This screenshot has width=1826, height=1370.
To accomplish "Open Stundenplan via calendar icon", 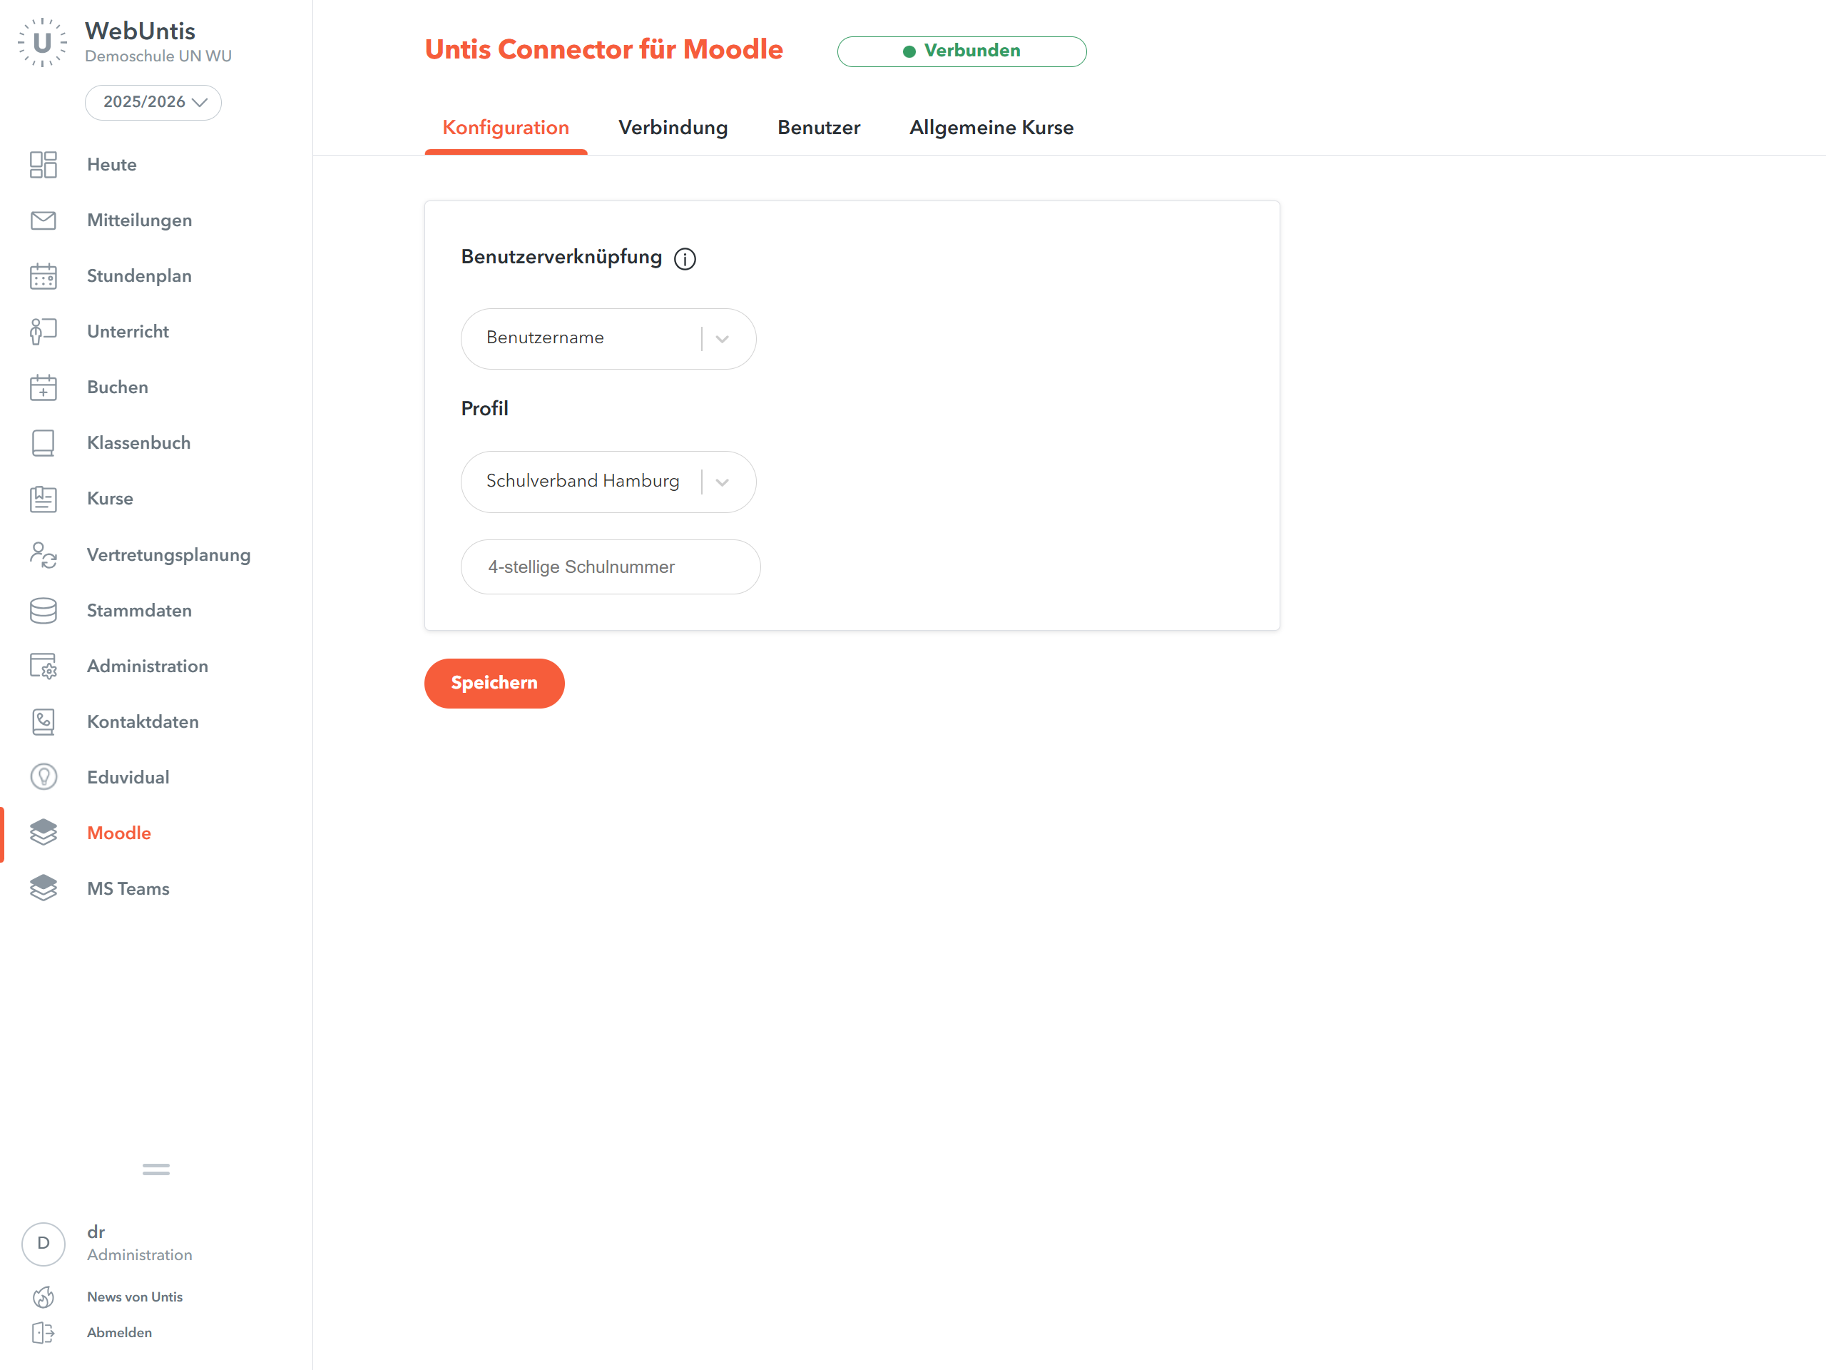I will click(43, 276).
